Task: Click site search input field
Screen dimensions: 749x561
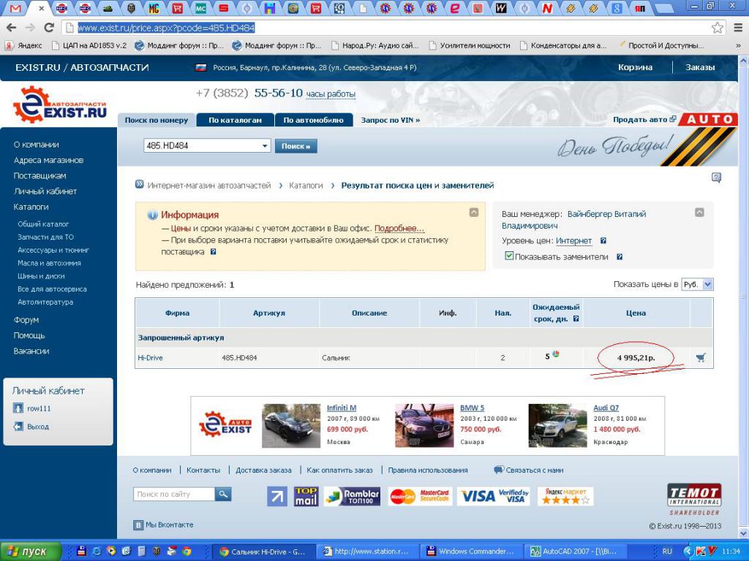Action: [174, 495]
